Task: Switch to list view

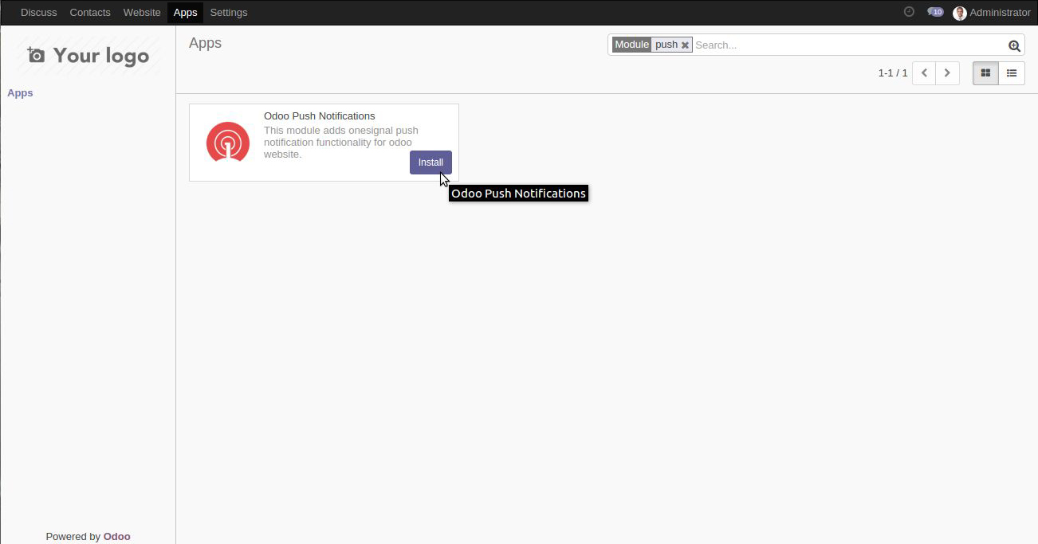Action: tap(1012, 73)
